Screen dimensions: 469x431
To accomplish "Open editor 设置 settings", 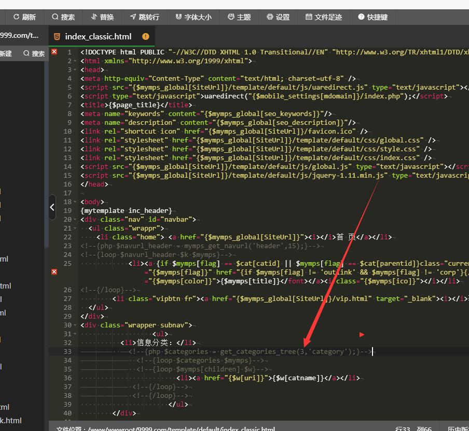I will [278, 17].
